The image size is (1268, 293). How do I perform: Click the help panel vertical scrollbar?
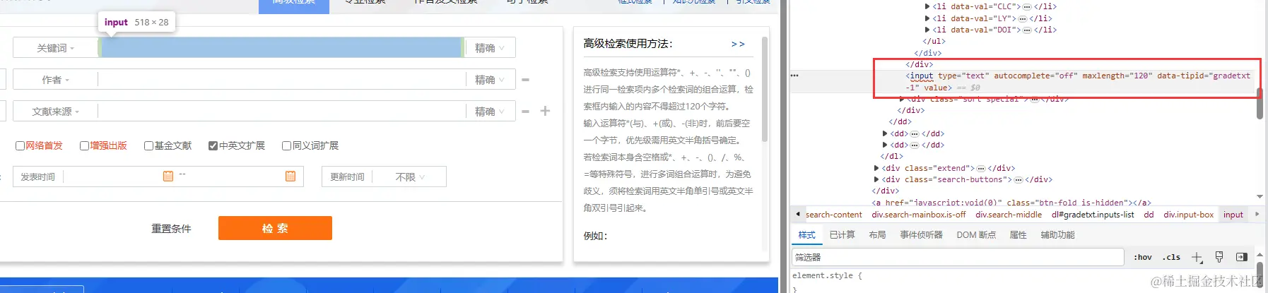click(765, 90)
